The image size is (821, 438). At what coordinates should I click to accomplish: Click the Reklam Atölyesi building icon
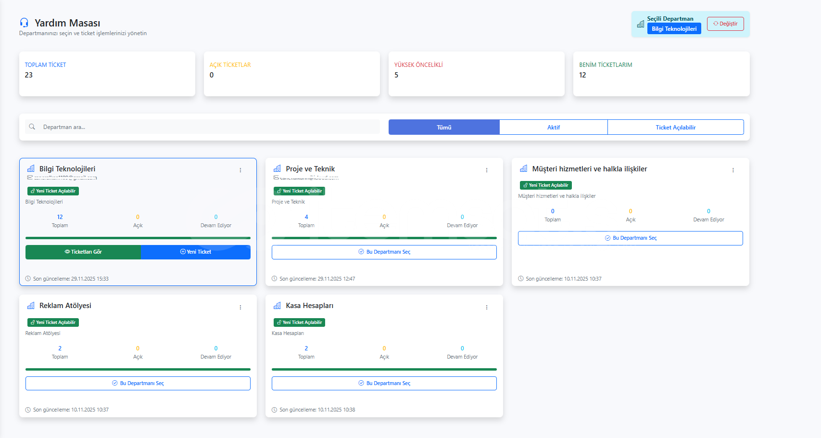pos(31,306)
